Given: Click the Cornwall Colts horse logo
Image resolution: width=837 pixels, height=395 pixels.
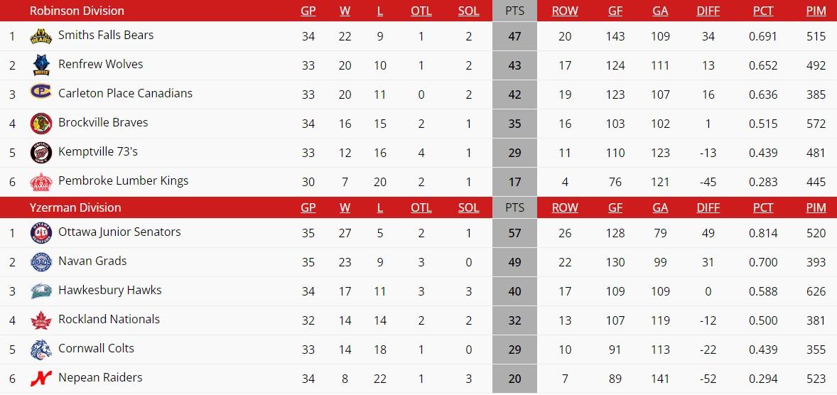Looking at the screenshot, I should coord(41,350).
